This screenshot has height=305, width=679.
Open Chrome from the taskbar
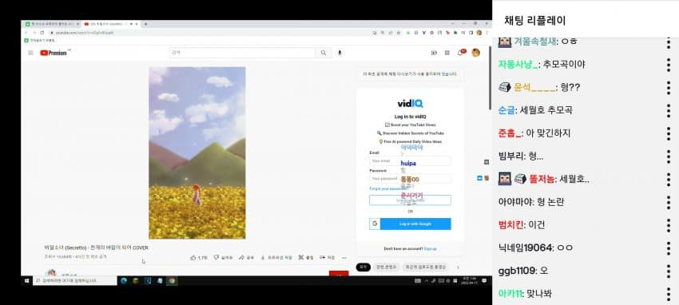tap(172, 281)
